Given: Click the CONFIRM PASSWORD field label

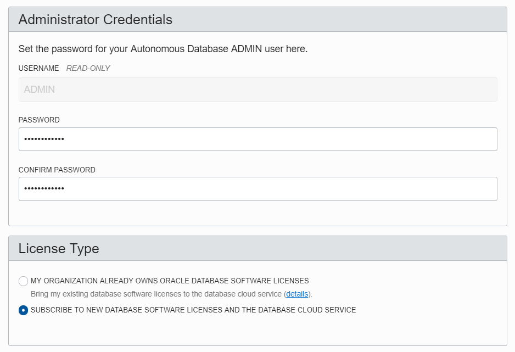Looking at the screenshot, I should tap(57, 170).
